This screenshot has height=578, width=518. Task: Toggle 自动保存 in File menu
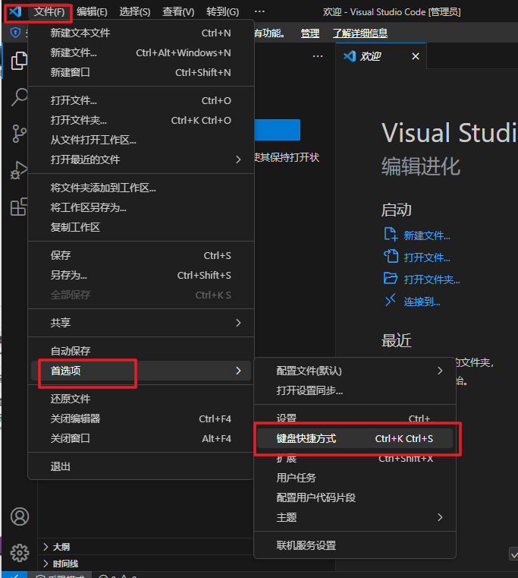pos(140,351)
